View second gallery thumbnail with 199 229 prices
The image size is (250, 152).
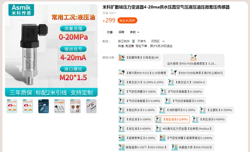28,106
